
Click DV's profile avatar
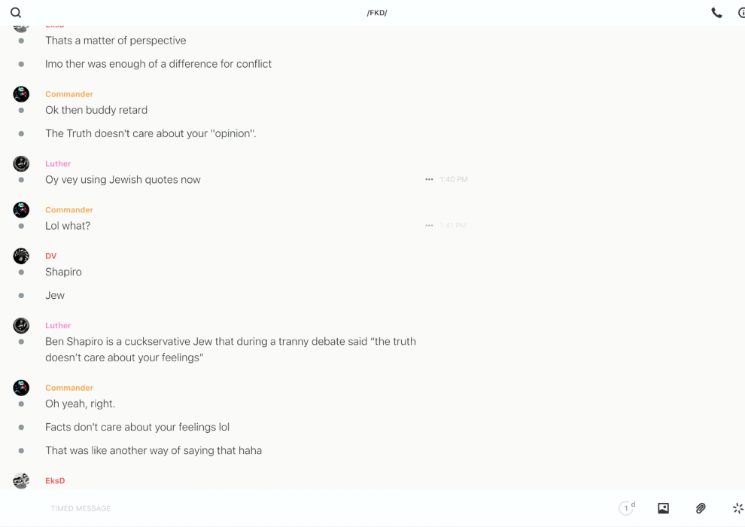tap(21, 256)
